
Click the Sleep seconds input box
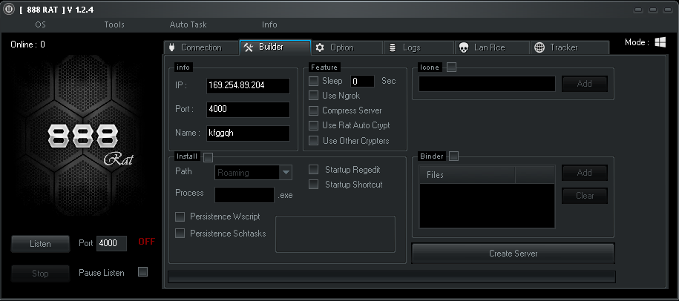coord(362,81)
